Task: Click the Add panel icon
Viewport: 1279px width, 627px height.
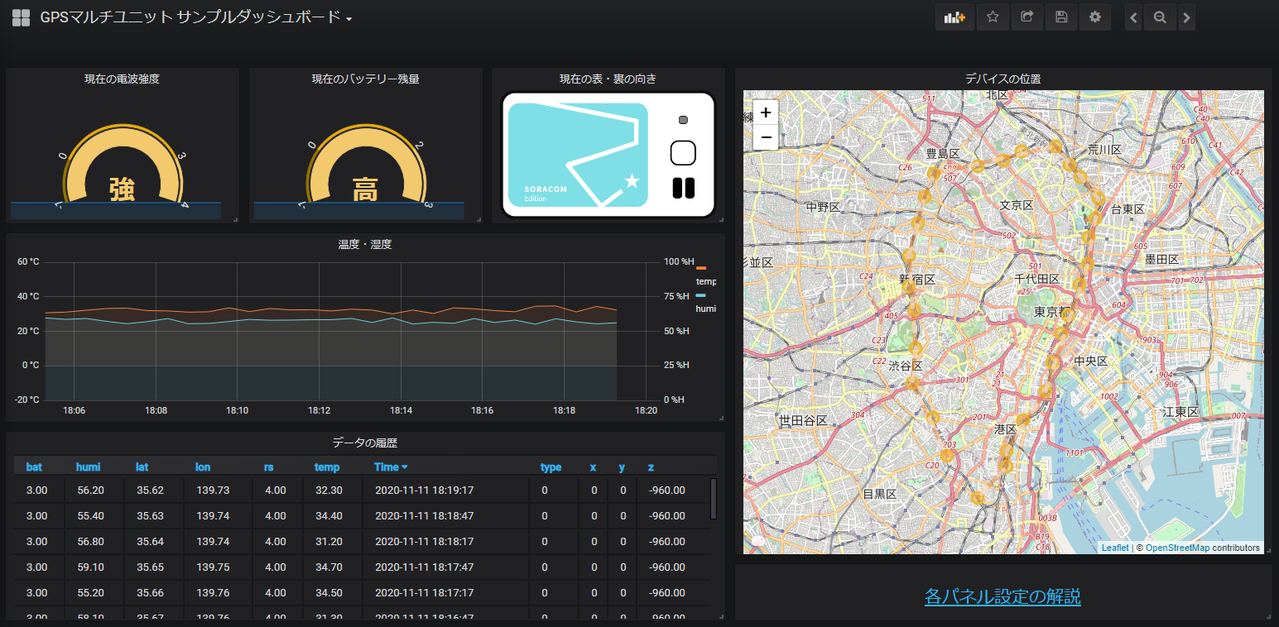Action: point(954,17)
